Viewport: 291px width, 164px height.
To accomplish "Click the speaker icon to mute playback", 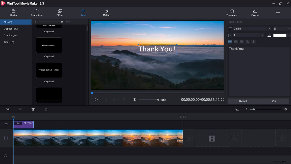I will [x=134, y=100].
